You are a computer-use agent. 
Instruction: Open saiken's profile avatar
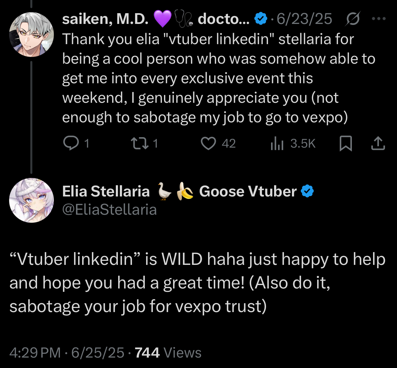(31, 34)
